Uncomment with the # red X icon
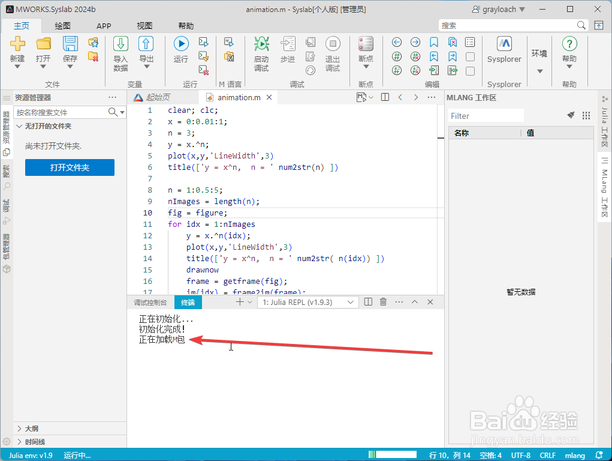Viewport: 612px width, 461px height. (x=415, y=56)
